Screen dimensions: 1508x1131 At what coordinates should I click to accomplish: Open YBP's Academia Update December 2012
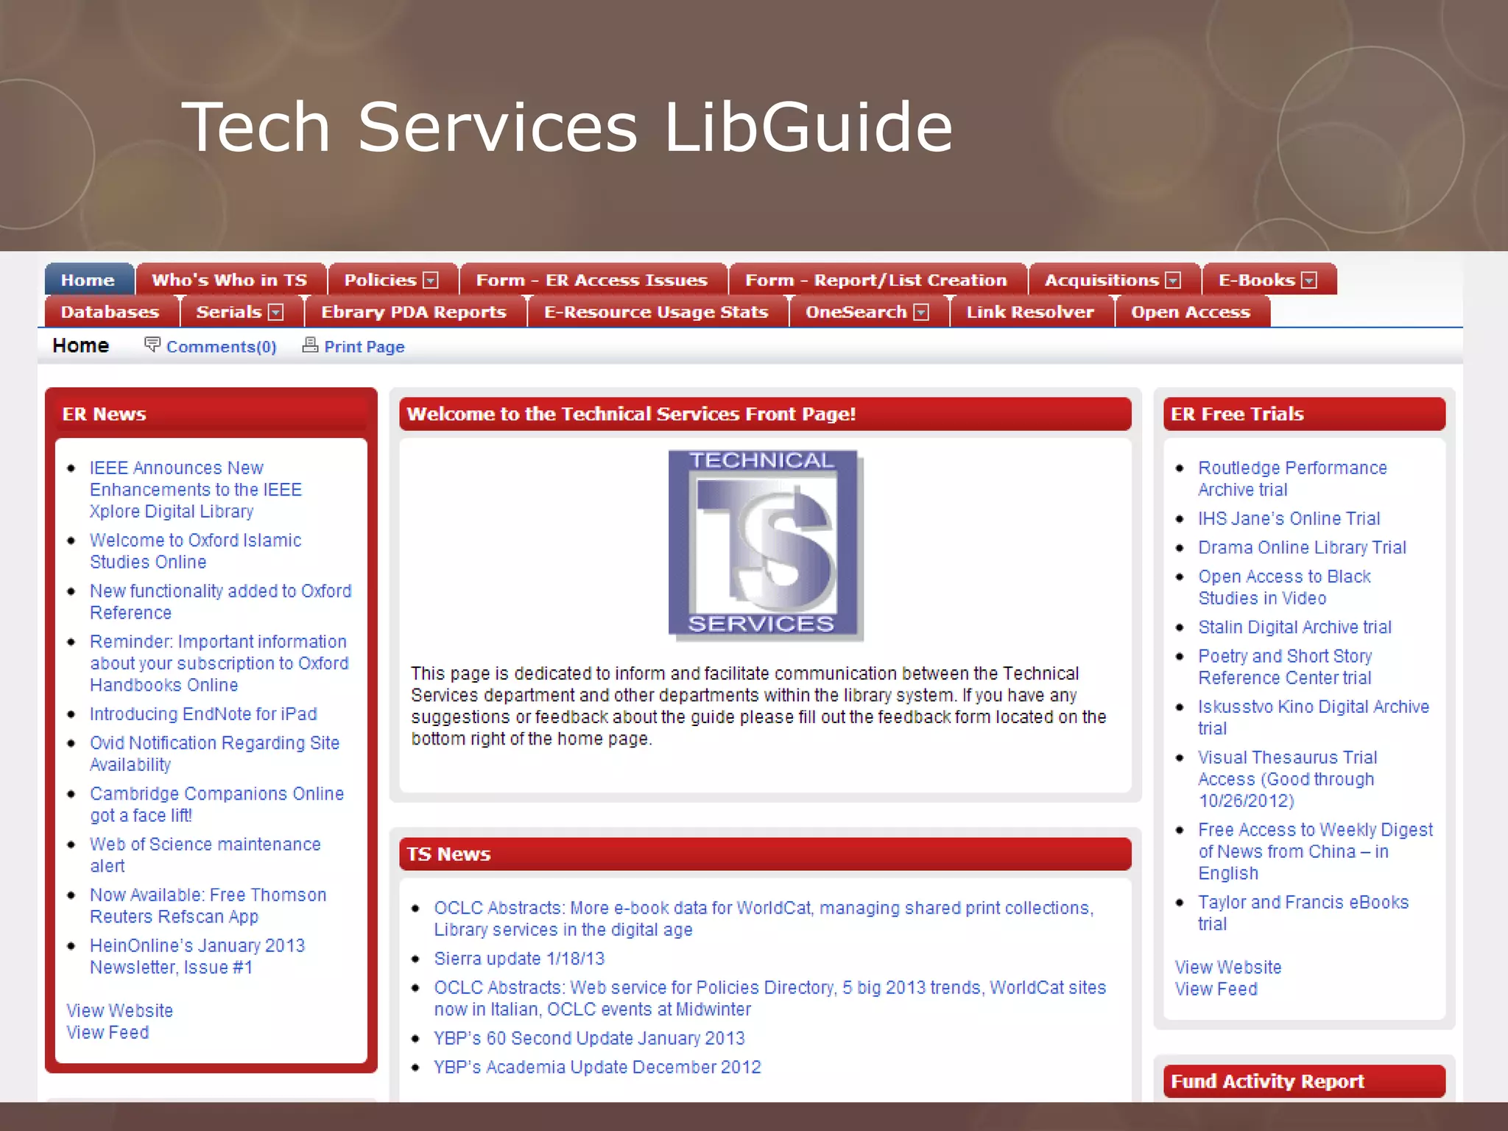tap(597, 1068)
